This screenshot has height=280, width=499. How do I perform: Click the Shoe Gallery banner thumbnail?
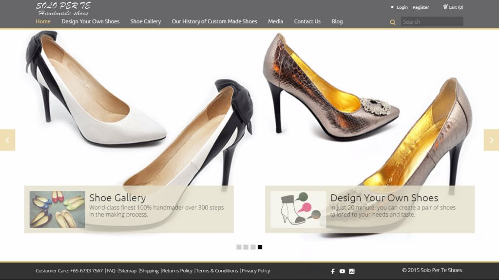pos(57,209)
